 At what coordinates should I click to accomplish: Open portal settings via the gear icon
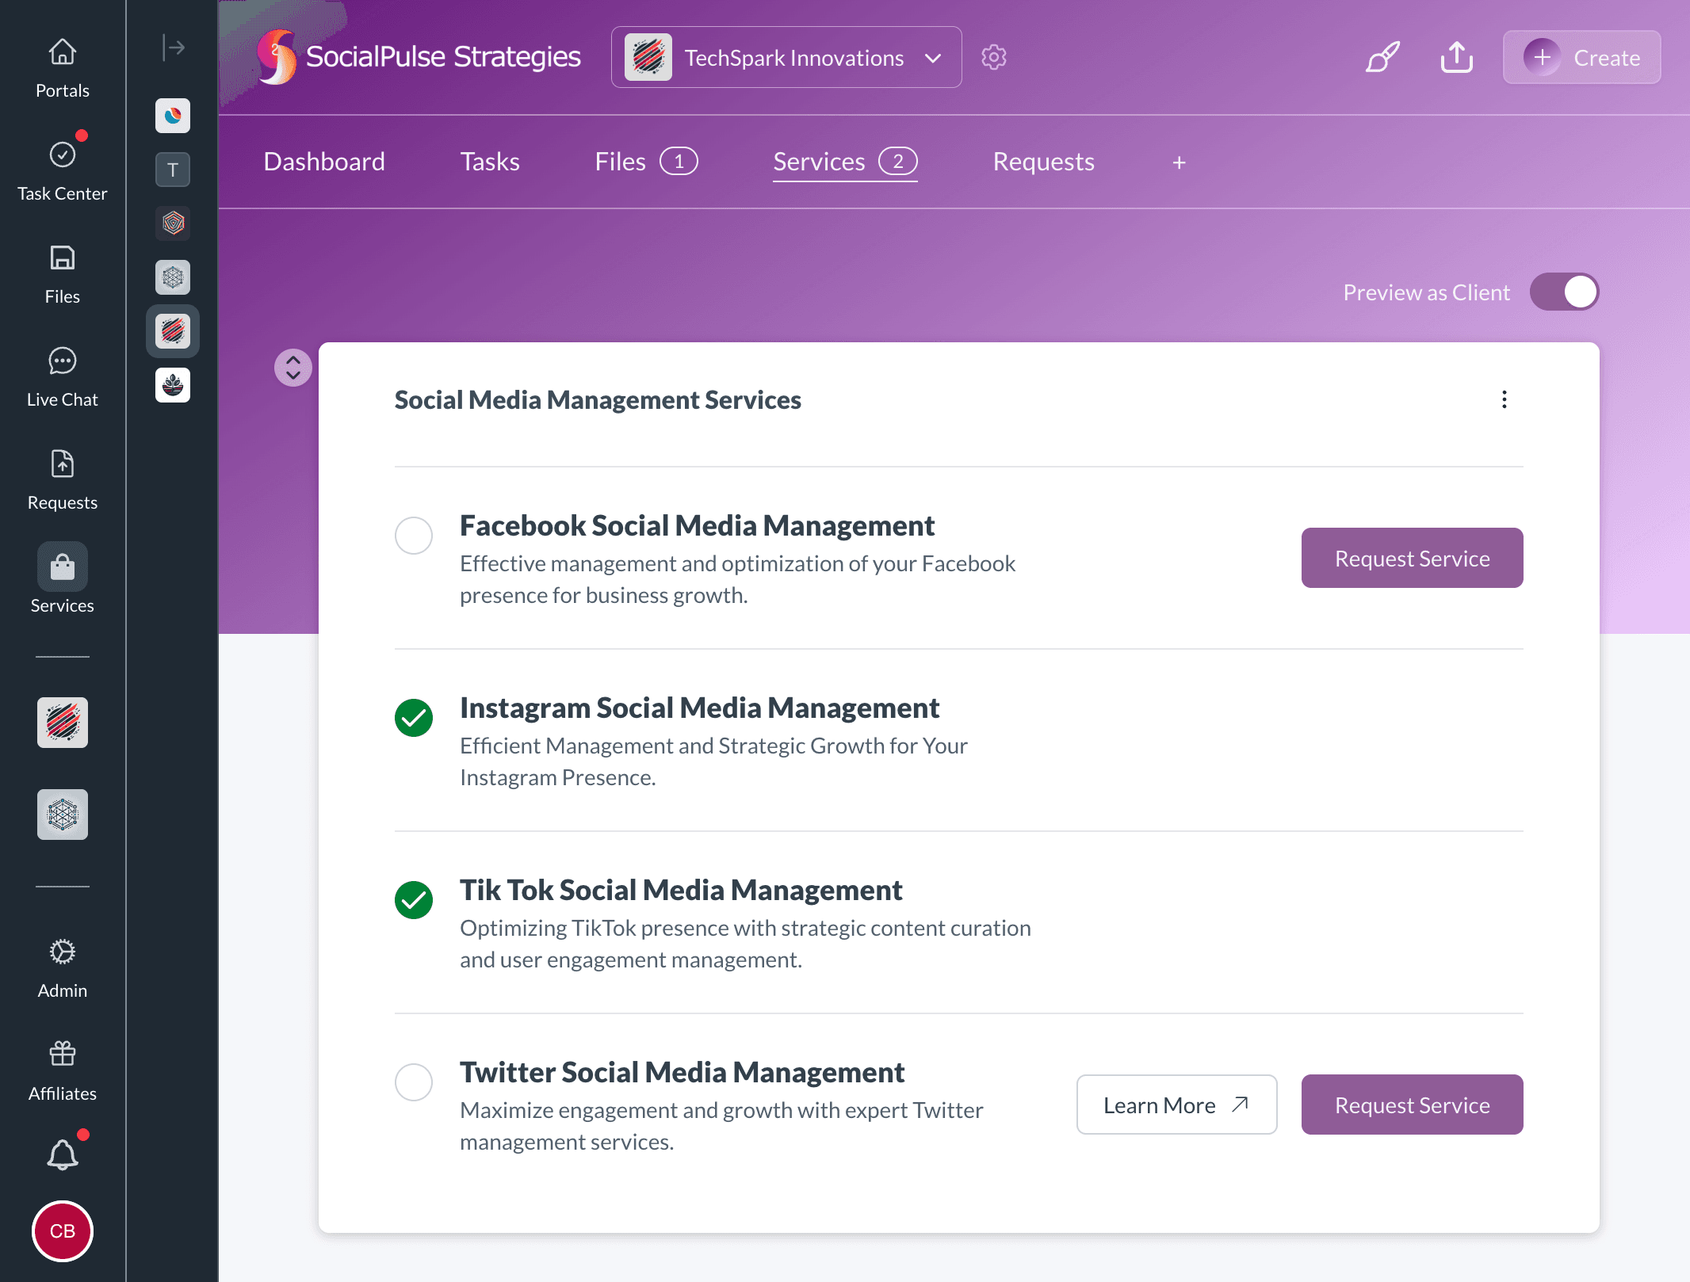pyautogui.click(x=992, y=56)
